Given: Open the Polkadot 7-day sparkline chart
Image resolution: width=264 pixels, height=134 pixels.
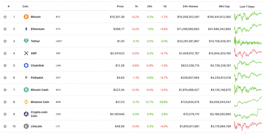Looking at the screenshot, I should point(248,77).
